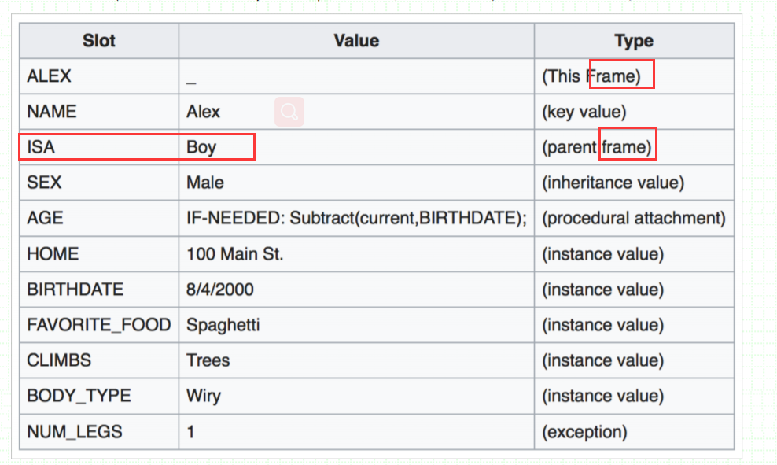Viewport: 777px width, 465px height.
Task: Click the Value column header
Action: point(356,41)
